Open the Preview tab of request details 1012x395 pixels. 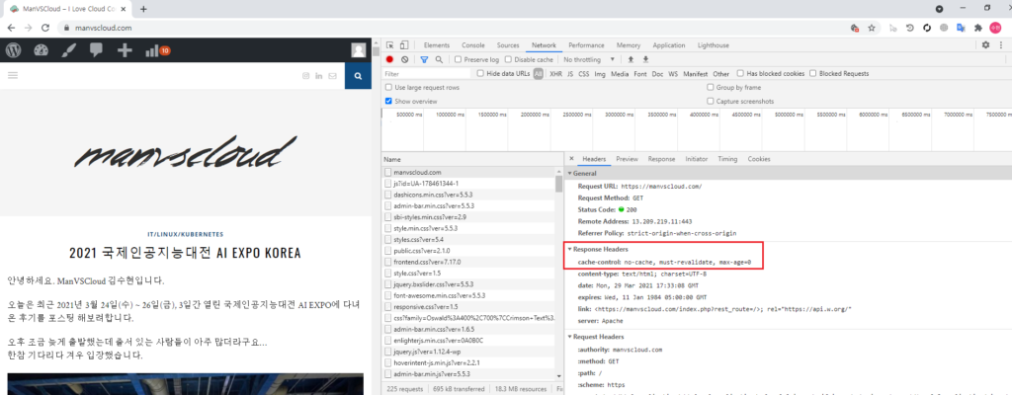tap(627, 159)
